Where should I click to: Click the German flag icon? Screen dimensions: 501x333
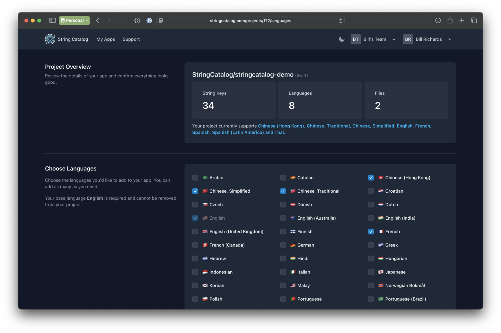pyautogui.click(x=293, y=245)
